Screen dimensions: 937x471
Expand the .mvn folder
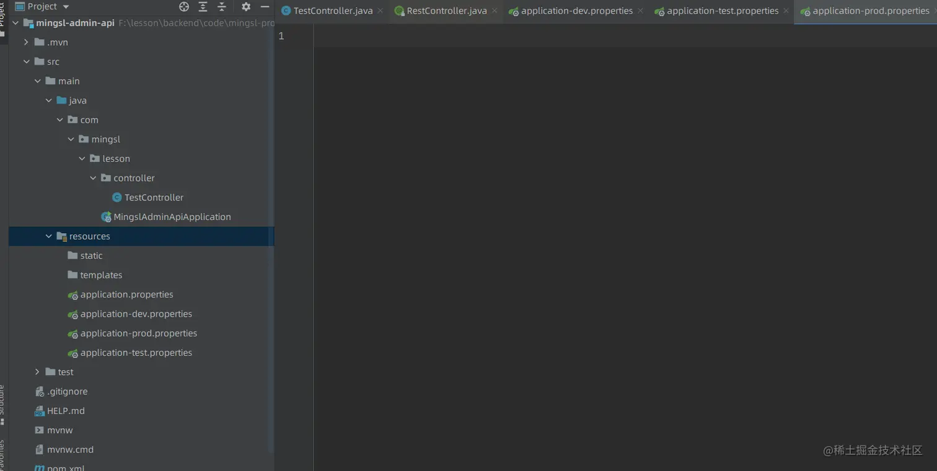(26, 42)
